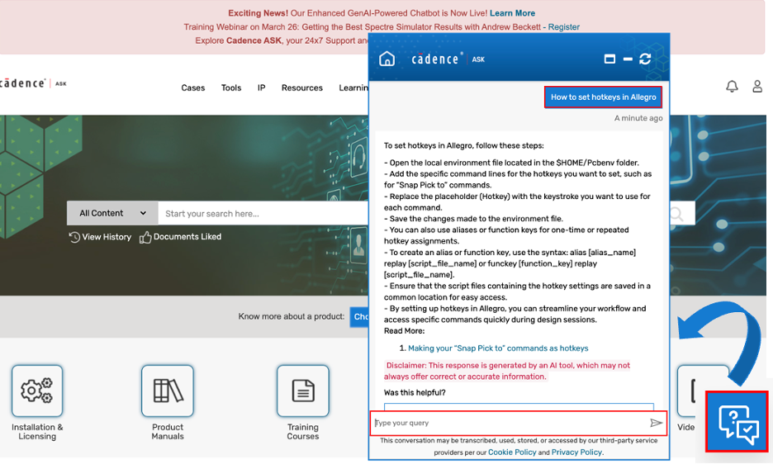
Task: Open the user profile icon
Action: coord(757,87)
